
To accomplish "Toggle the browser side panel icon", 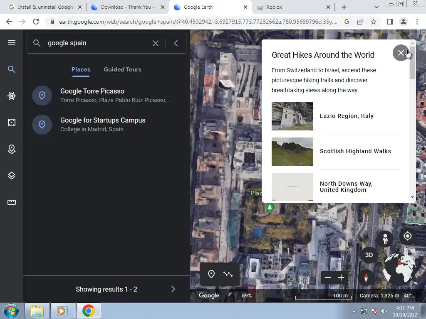I will coord(390,22).
